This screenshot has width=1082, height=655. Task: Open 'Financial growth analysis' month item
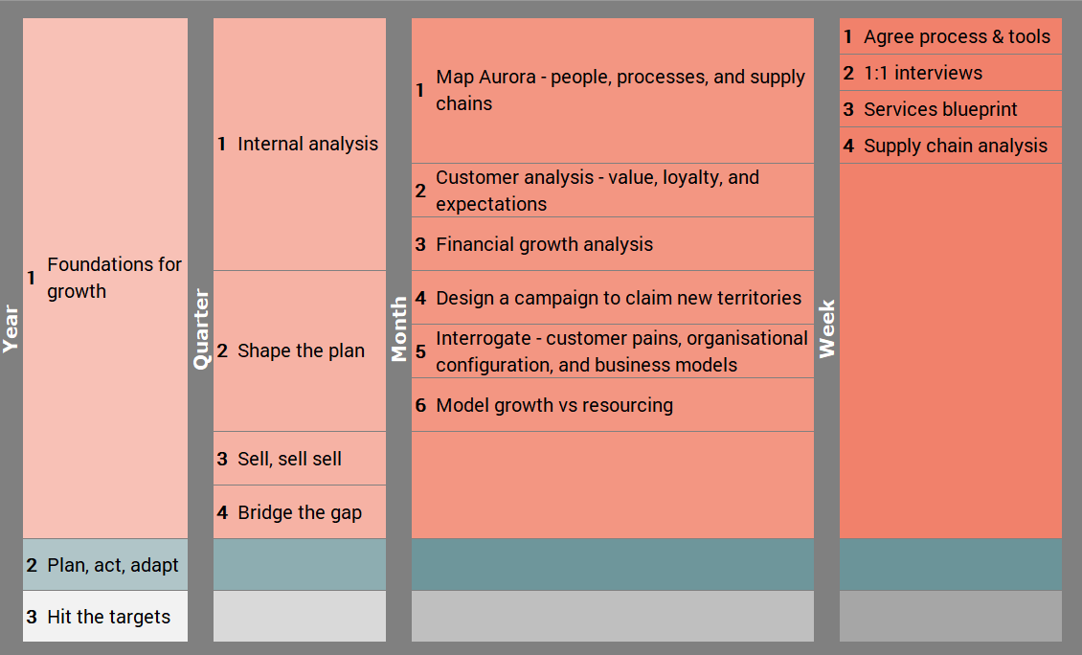coord(613,244)
